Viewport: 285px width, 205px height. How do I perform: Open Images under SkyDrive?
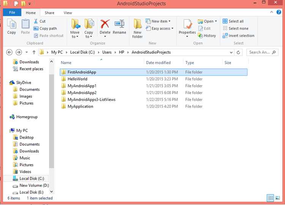22,96
